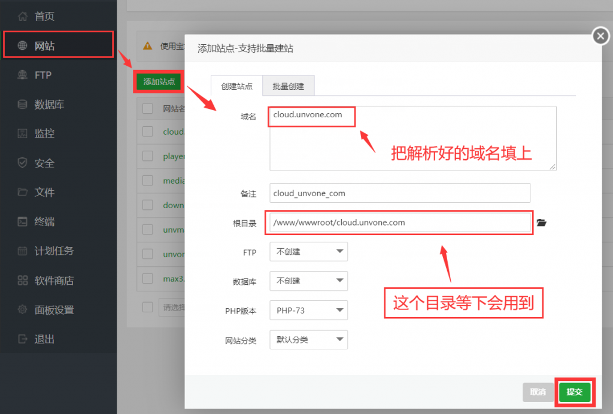Check the box for the unvm site row
Screen dimensions: 613x414
click(148, 229)
